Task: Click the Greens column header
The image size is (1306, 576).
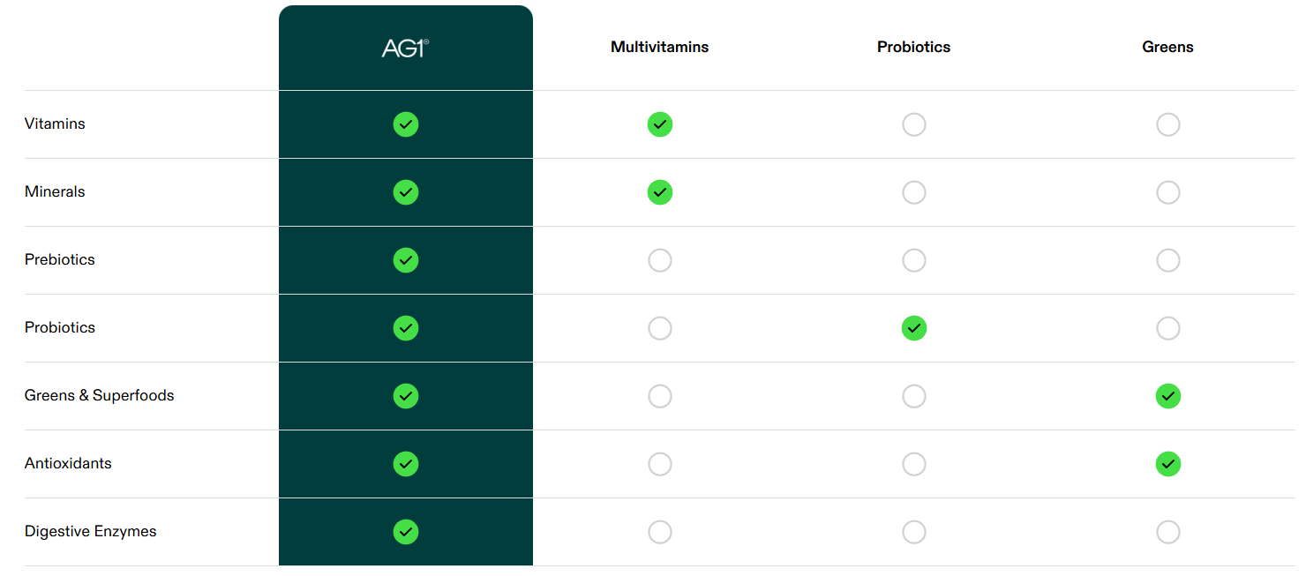Action: [x=1168, y=47]
